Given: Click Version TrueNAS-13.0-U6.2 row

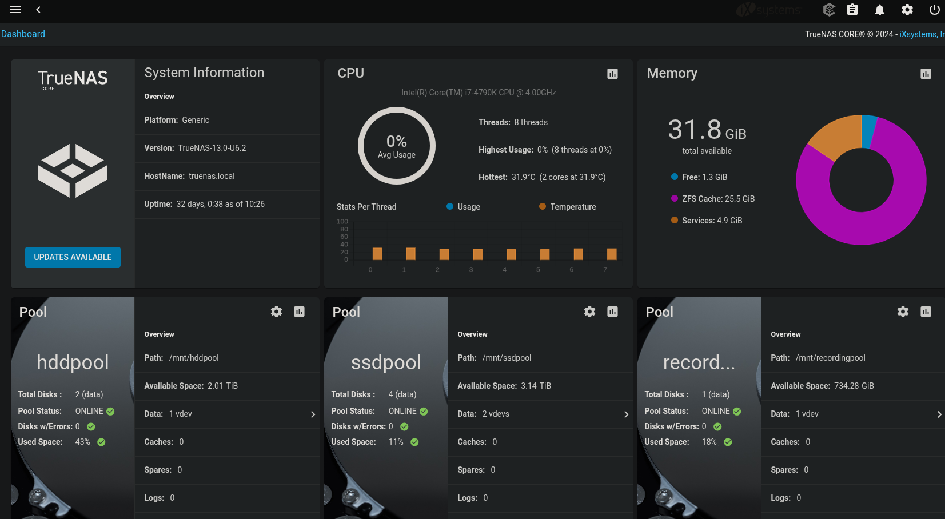Looking at the screenshot, I should coord(227,148).
